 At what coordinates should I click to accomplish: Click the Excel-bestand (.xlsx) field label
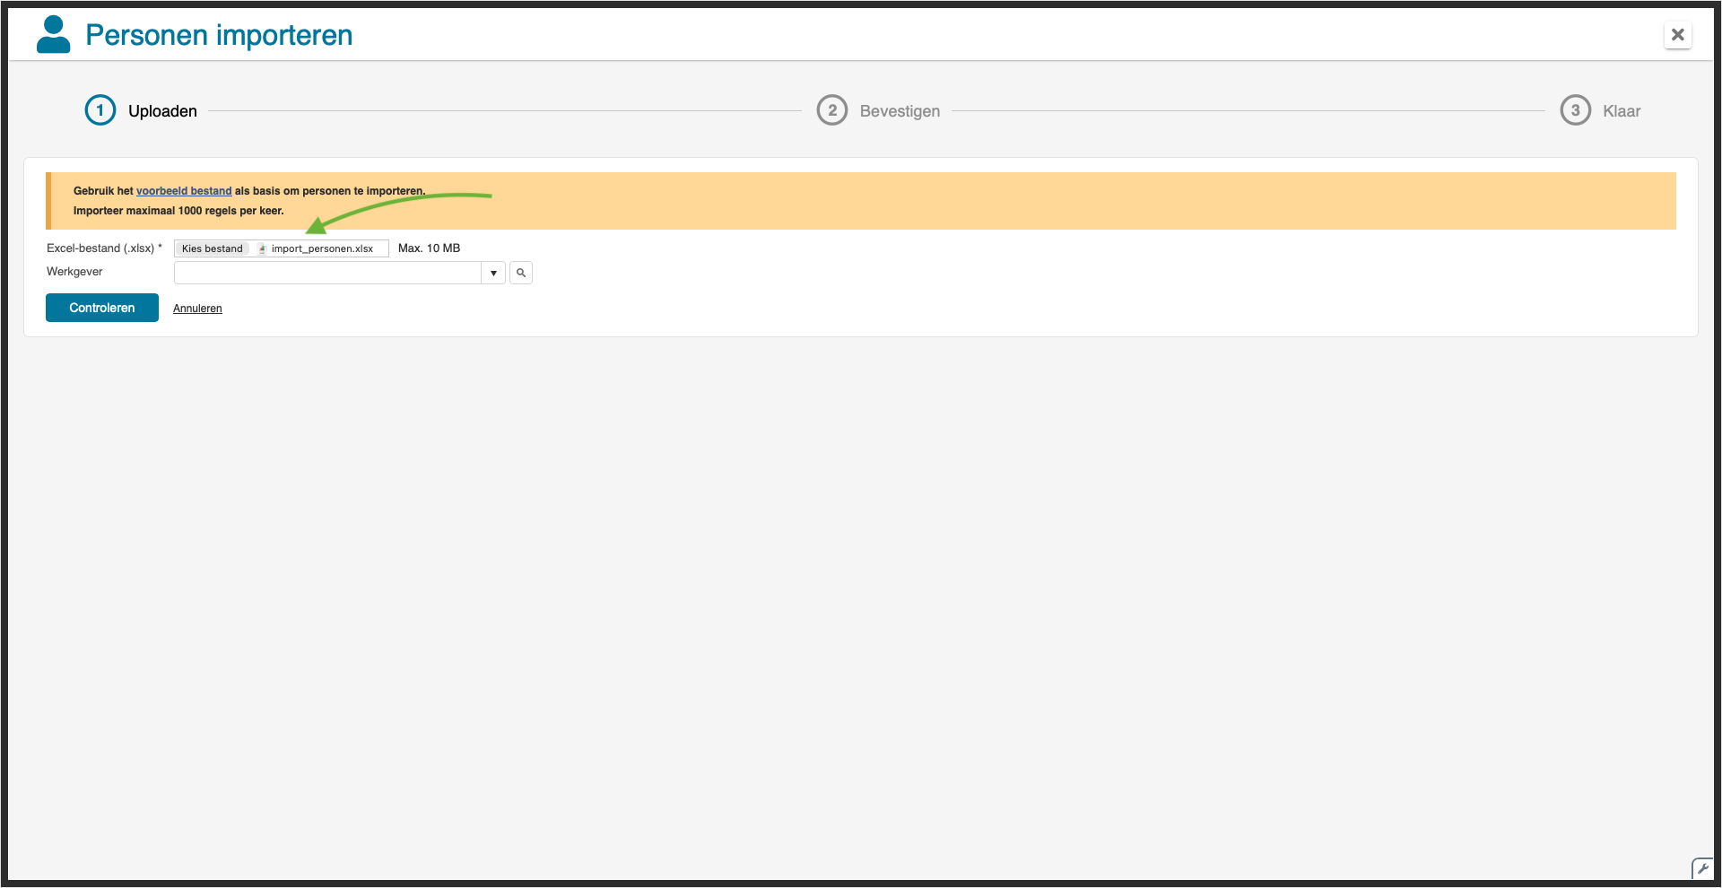click(x=101, y=248)
